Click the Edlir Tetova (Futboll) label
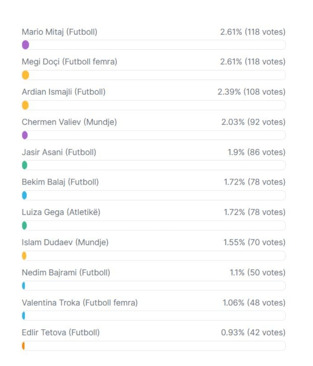 pyautogui.click(x=61, y=333)
